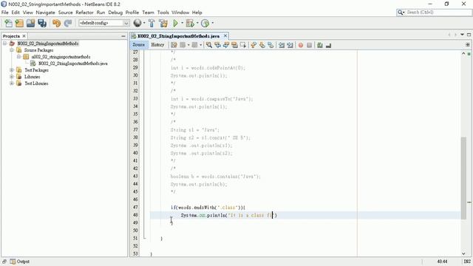Toggle the Highlight Search icon

click(234, 45)
